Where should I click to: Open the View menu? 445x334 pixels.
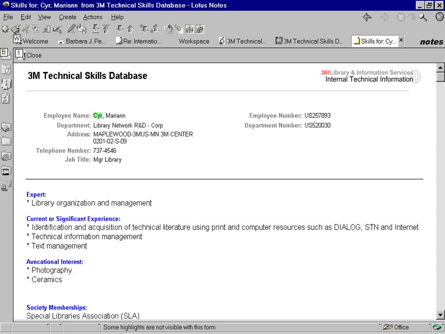[x=44, y=17]
